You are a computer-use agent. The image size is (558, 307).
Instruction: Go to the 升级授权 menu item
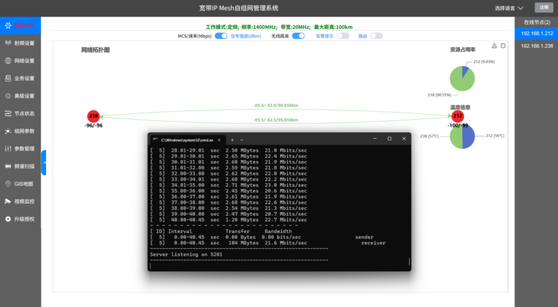coord(21,219)
